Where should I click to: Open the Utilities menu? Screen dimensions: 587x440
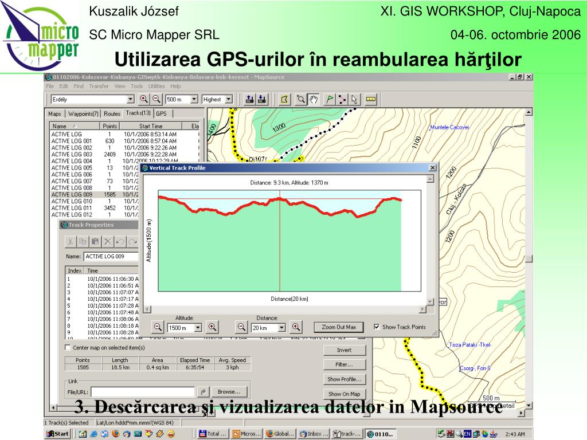pos(156,86)
